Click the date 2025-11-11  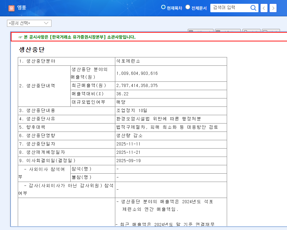click(x=128, y=144)
